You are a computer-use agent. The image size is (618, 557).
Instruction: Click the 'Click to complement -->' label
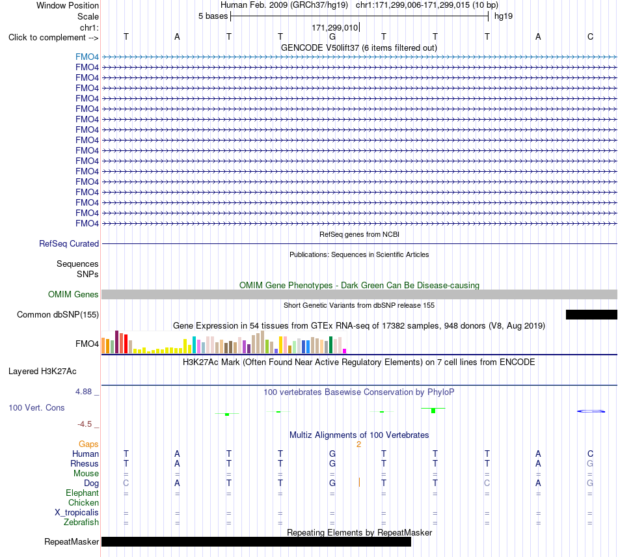53,38
